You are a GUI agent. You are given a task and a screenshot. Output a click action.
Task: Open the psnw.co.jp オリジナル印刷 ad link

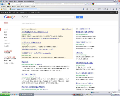pos(35,32)
